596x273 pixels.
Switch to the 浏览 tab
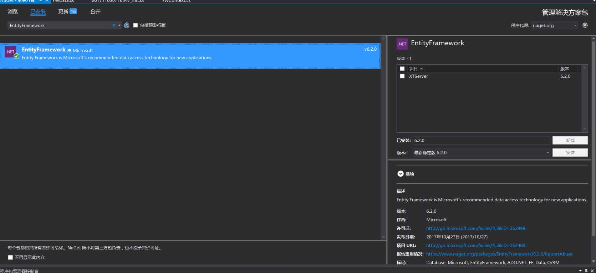click(x=12, y=11)
